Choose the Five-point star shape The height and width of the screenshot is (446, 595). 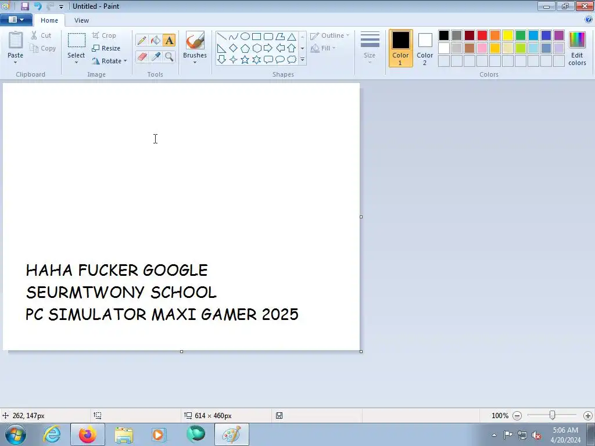[x=245, y=60]
